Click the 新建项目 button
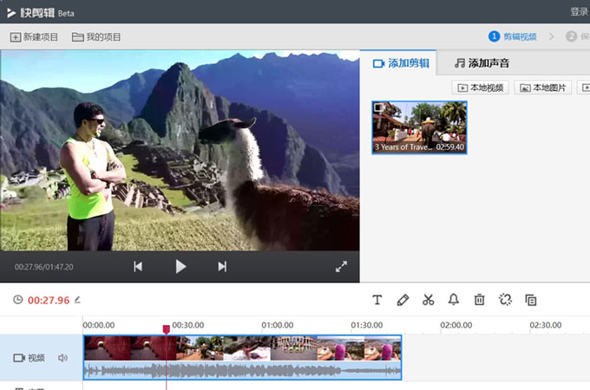The height and width of the screenshot is (390, 590). (35, 37)
